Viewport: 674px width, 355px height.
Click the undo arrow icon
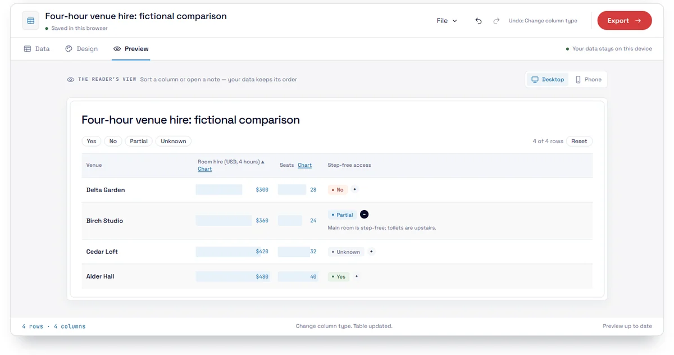[479, 21]
